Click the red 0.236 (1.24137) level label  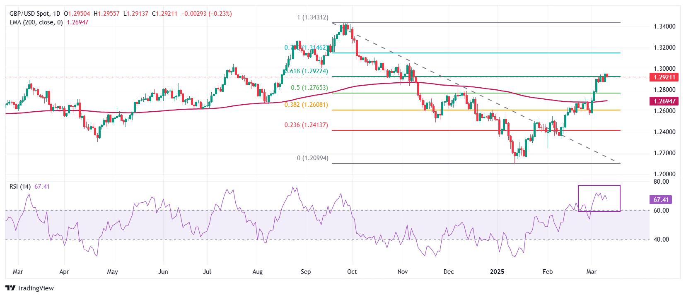pos(306,125)
